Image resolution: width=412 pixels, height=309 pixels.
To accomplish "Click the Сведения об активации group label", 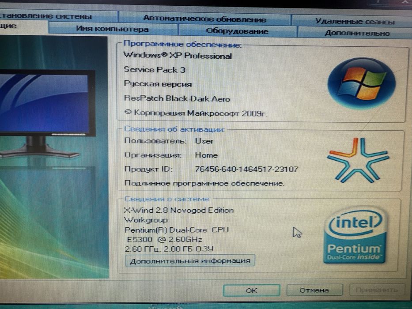I will point(174,129).
